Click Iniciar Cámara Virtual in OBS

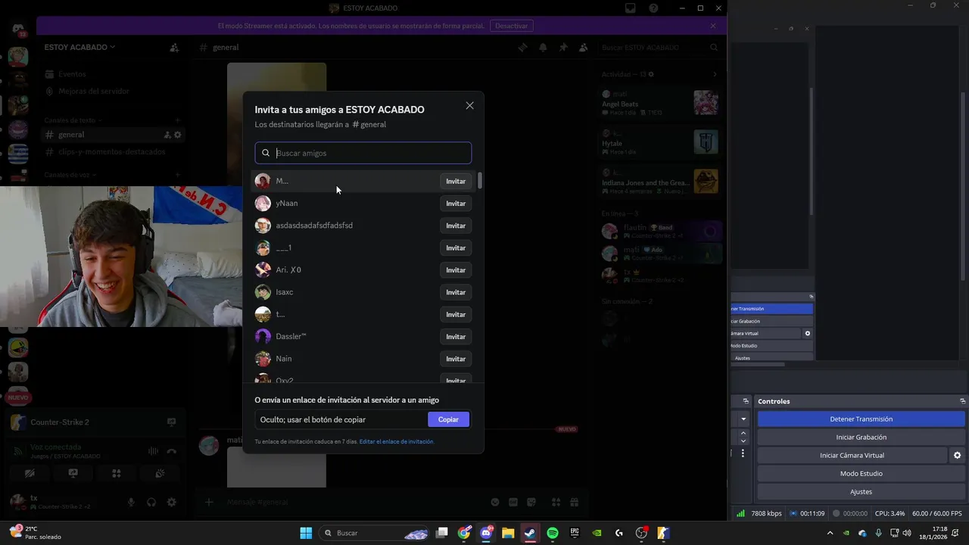pos(852,456)
